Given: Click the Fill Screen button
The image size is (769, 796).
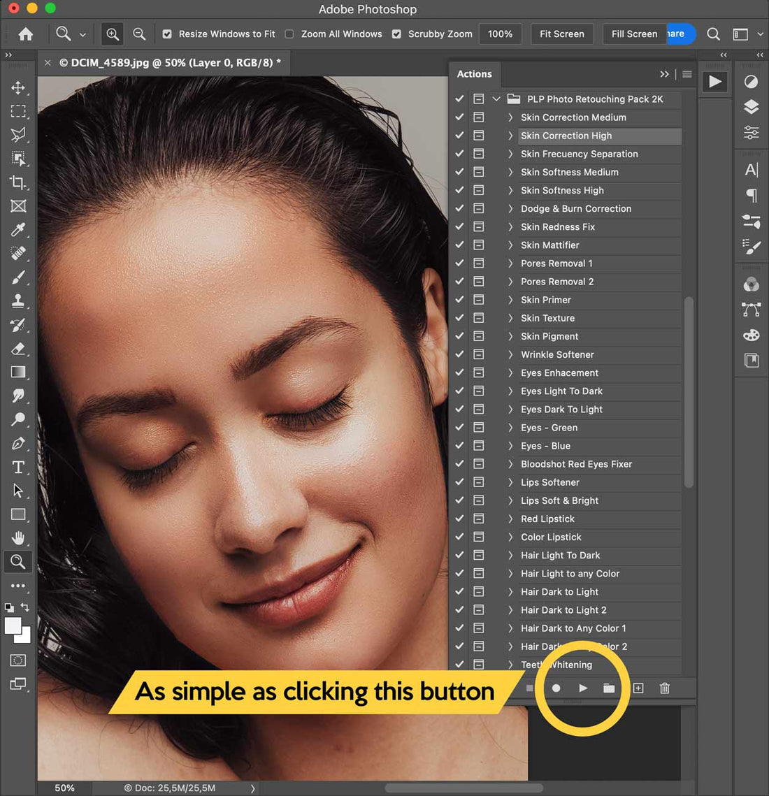Looking at the screenshot, I should [633, 34].
